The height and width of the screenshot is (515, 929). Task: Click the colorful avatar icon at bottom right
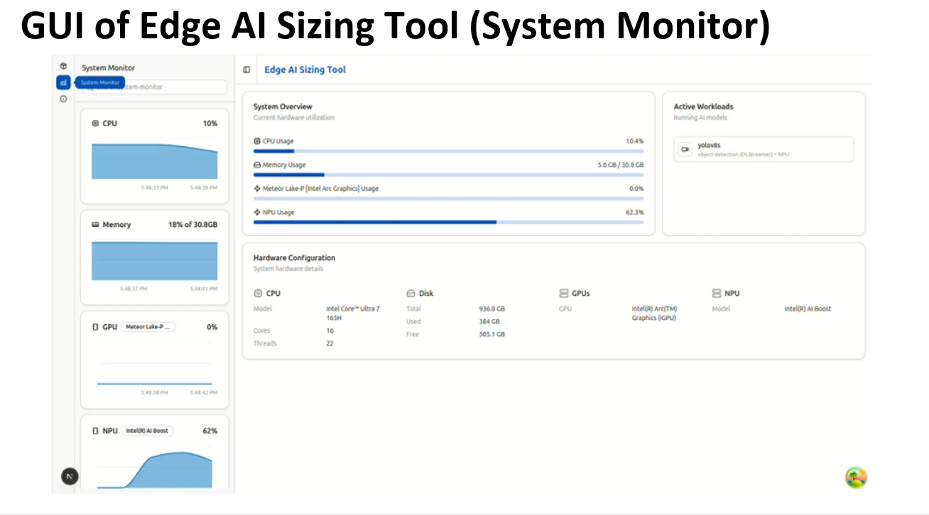[856, 477]
